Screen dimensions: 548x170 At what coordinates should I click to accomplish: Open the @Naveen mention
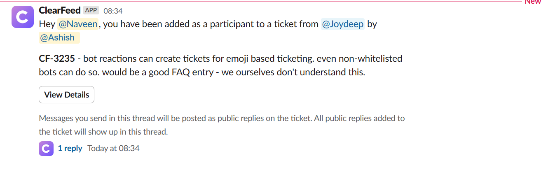(78, 24)
